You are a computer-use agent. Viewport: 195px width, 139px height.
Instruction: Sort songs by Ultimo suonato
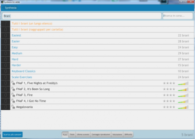pos(83,135)
